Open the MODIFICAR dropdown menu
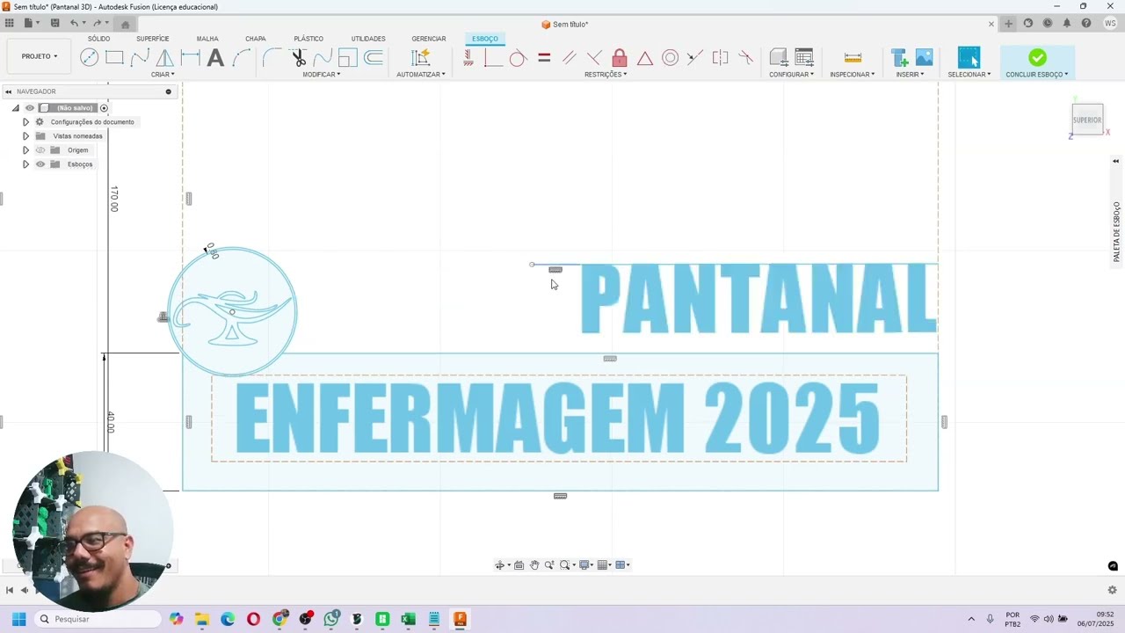This screenshot has width=1125, height=633. click(x=322, y=75)
